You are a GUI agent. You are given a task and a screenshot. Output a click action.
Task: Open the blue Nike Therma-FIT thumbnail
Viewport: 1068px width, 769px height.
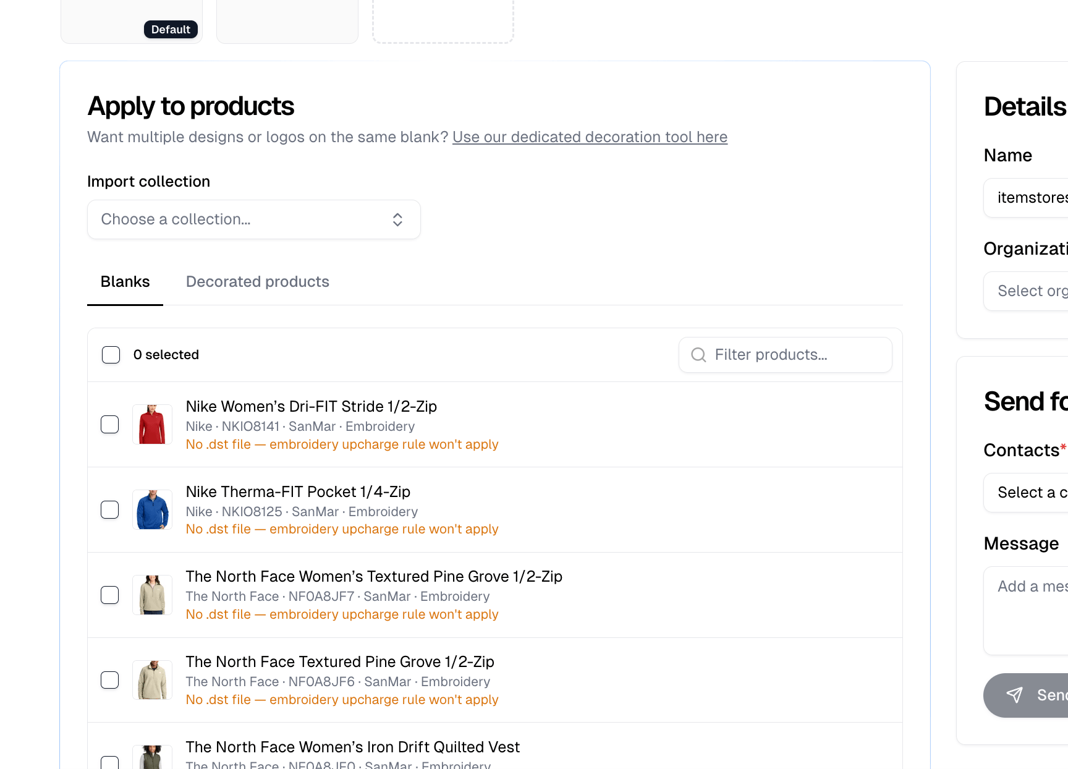coord(152,509)
